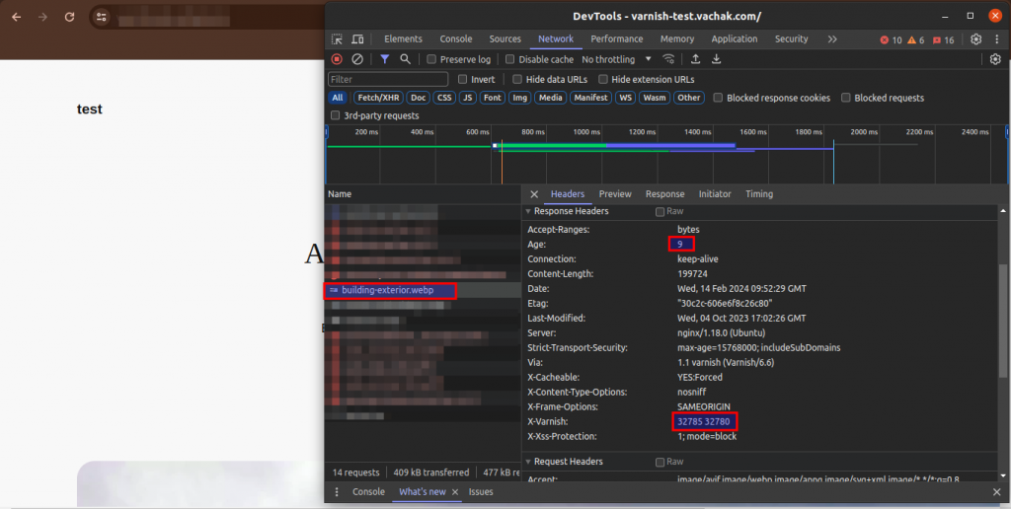Open the drawer three-dot menu

[337, 491]
